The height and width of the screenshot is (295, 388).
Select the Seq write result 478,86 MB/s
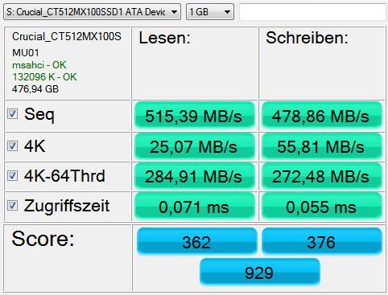tap(322, 116)
